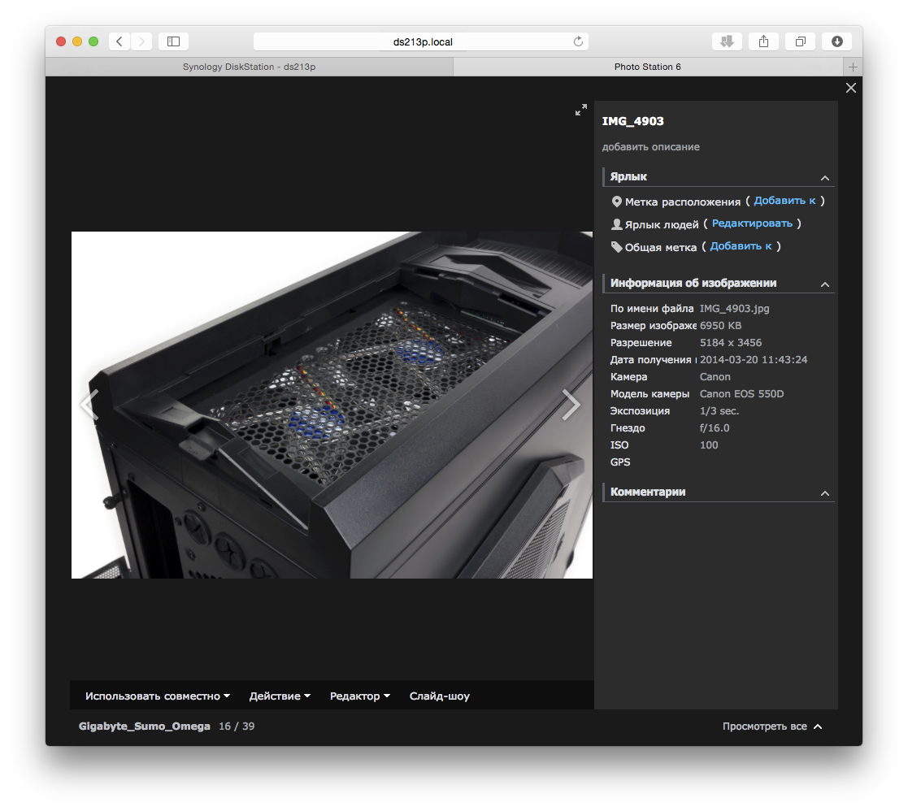Viewport: 908px width, 811px height.
Task: Start the Слайд-шоу
Action: click(440, 696)
